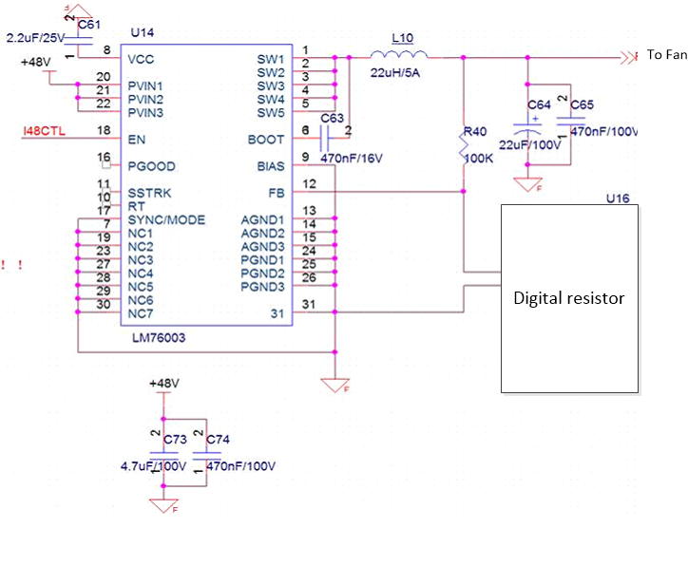This screenshot has height=566, width=688.
Task: Select the C63 boot capacitor symbol
Action: (x=325, y=139)
